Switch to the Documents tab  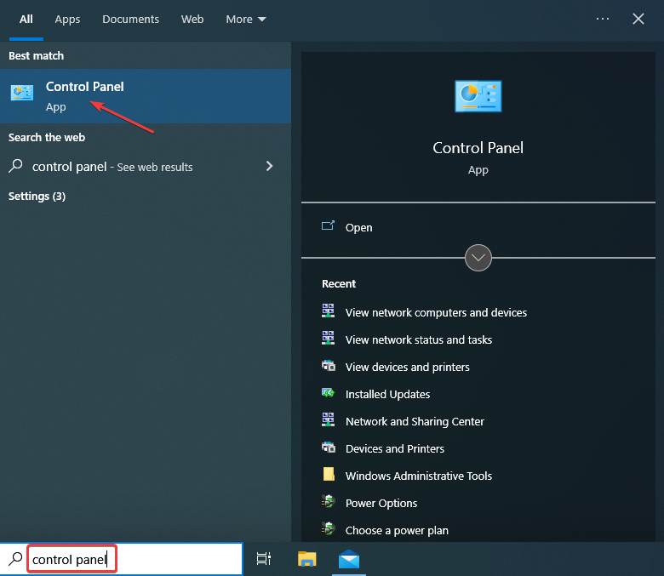(x=130, y=20)
